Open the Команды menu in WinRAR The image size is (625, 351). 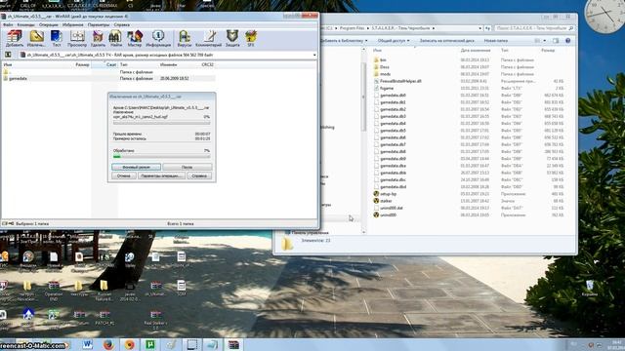coord(26,24)
